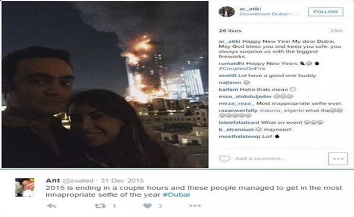Click the FOLLOW button

point(325,12)
